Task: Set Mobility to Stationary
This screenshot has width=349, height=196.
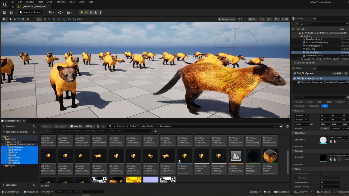Action: pos(336,128)
